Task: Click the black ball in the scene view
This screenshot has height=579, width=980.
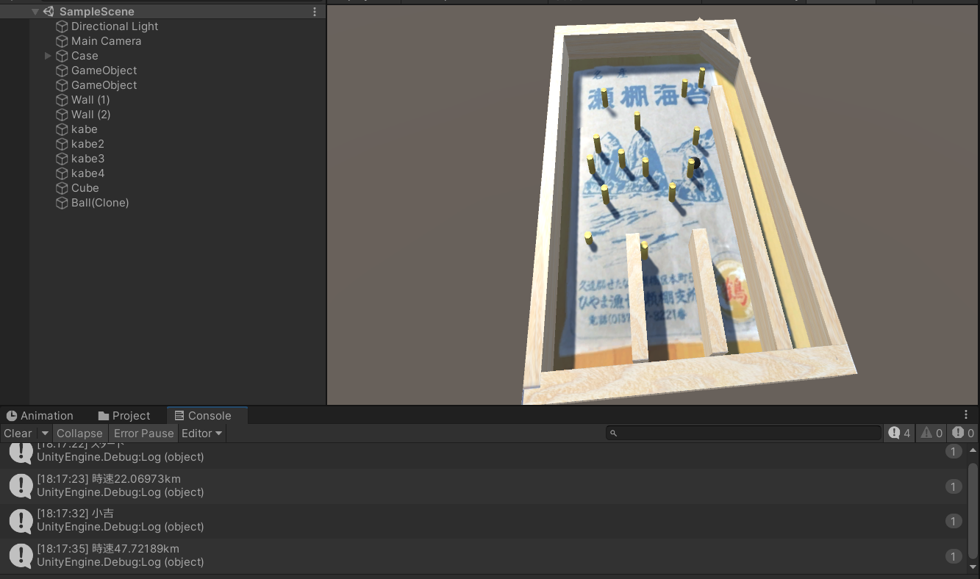Action: pyautogui.click(x=695, y=163)
